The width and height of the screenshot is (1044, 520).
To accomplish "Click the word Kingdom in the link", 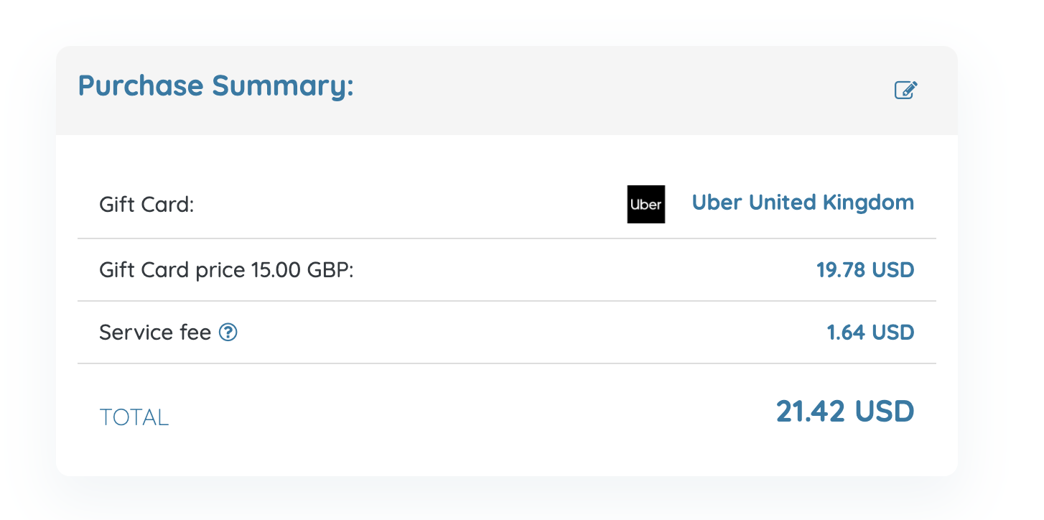I will [868, 203].
